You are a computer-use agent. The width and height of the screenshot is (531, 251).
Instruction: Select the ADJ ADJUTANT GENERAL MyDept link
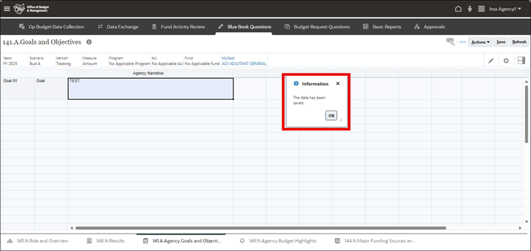point(244,63)
